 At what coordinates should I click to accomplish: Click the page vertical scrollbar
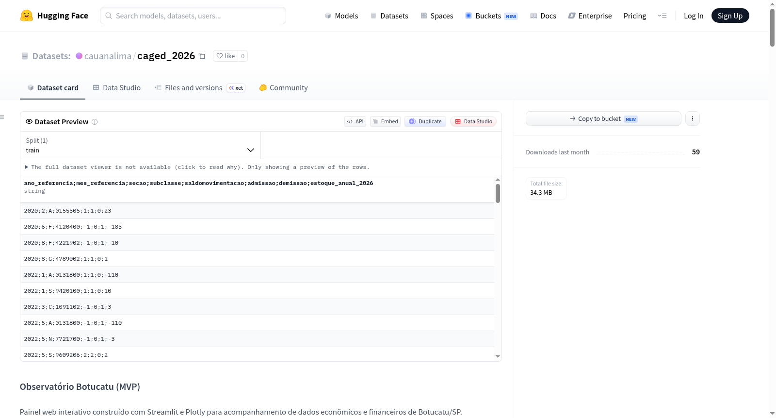click(772, 27)
